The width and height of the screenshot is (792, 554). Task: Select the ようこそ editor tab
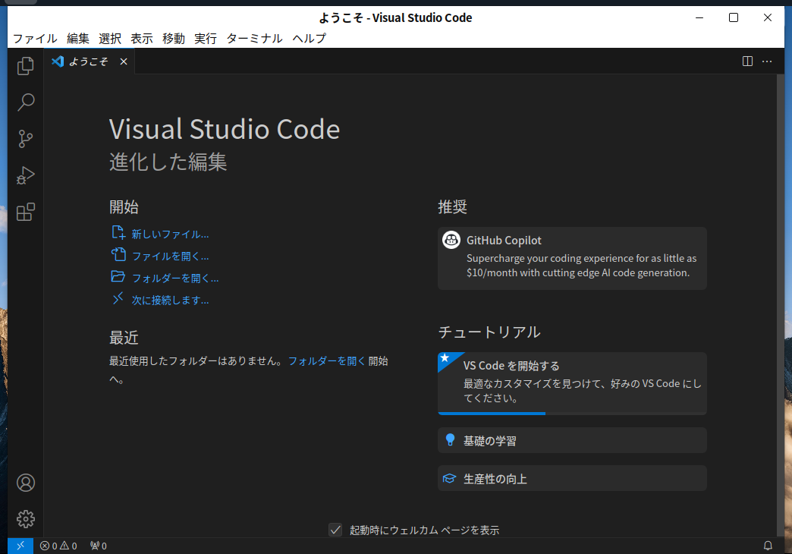[90, 61]
